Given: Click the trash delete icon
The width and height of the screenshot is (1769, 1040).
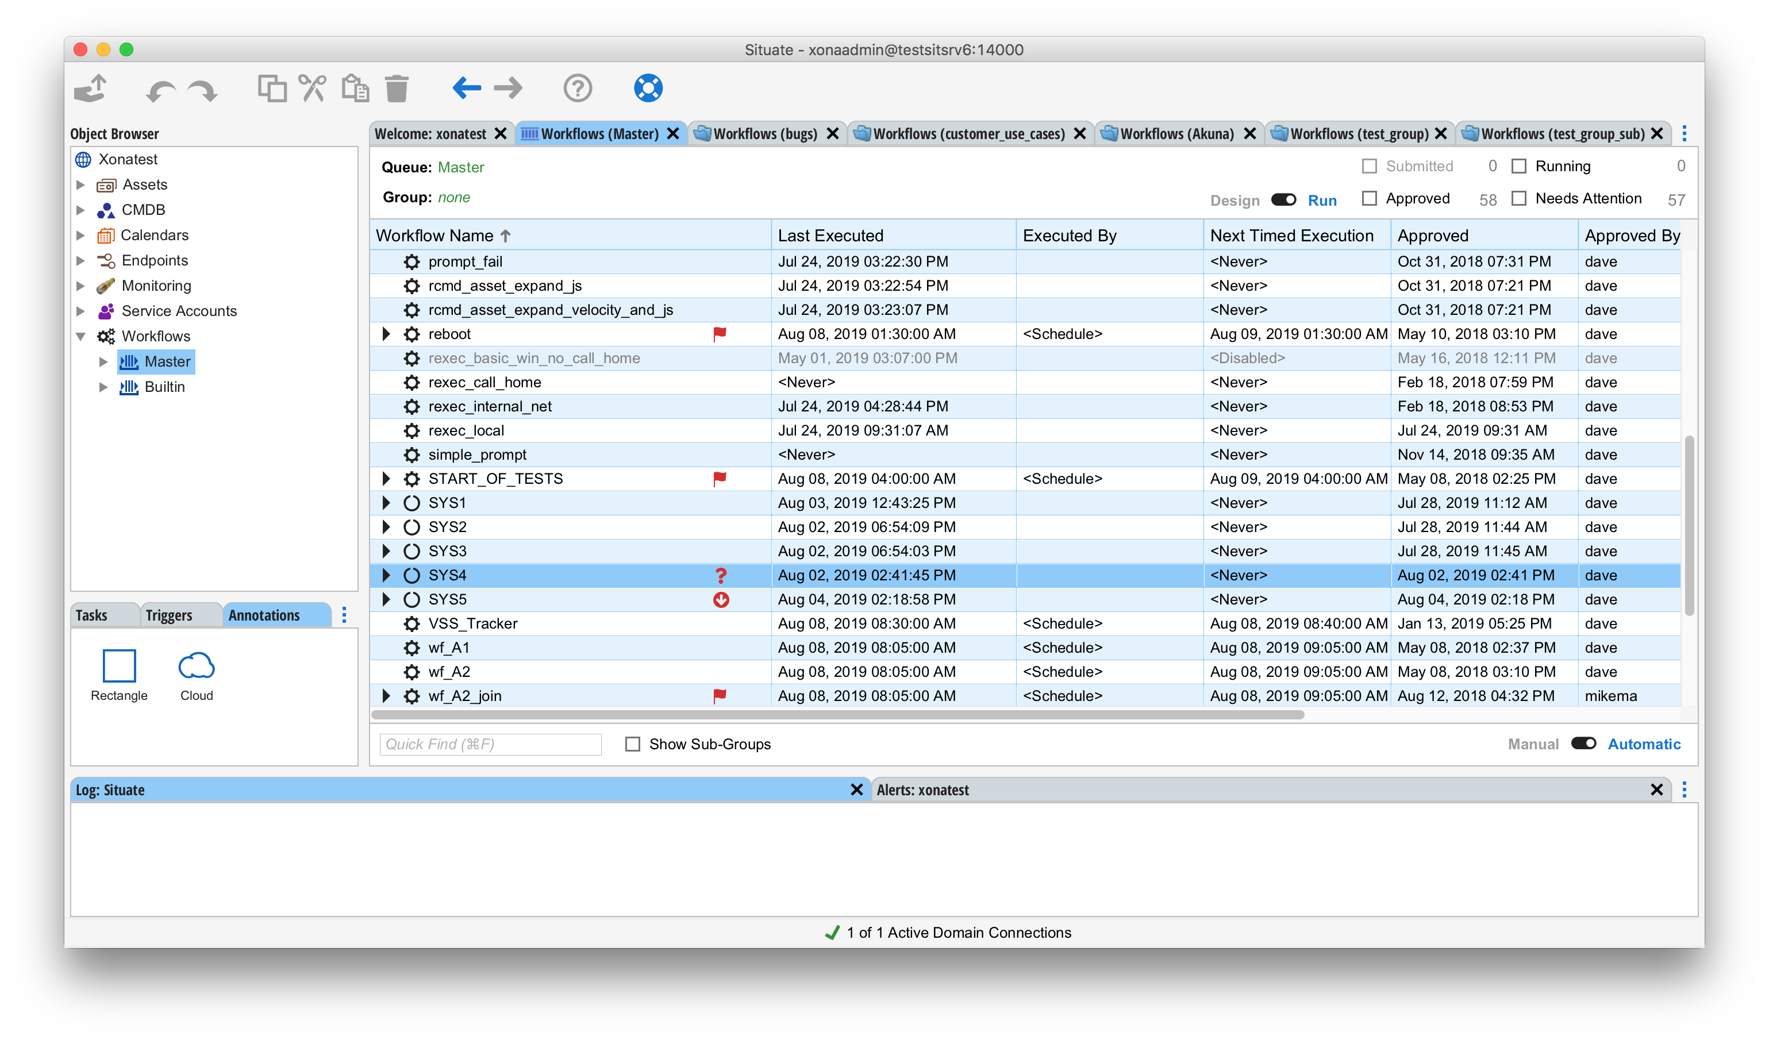Looking at the screenshot, I should click(397, 89).
